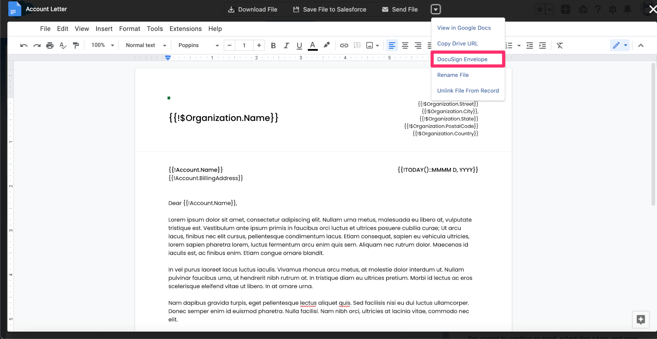The height and width of the screenshot is (339, 657).
Task: Click the vertical document scrollbar
Action: (x=653, y=134)
